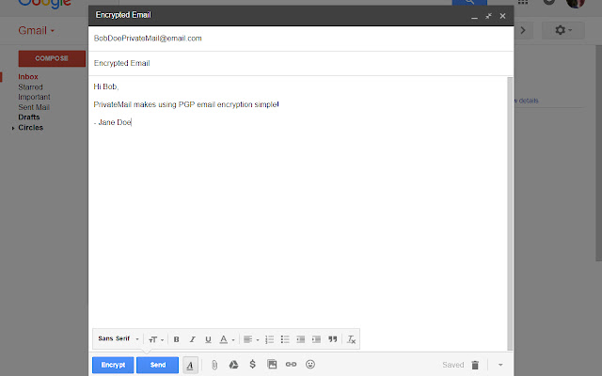Image resolution: width=602 pixels, height=376 pixels.
Task: Insert a photo into the email
Action: [272, 364]
